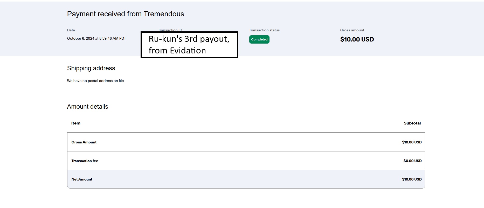This screenshot has height=208, width=484.
Task: Click the Gross Amount row's $10.00 USD value
Action: pyautogui.click(x=412, y=142)
